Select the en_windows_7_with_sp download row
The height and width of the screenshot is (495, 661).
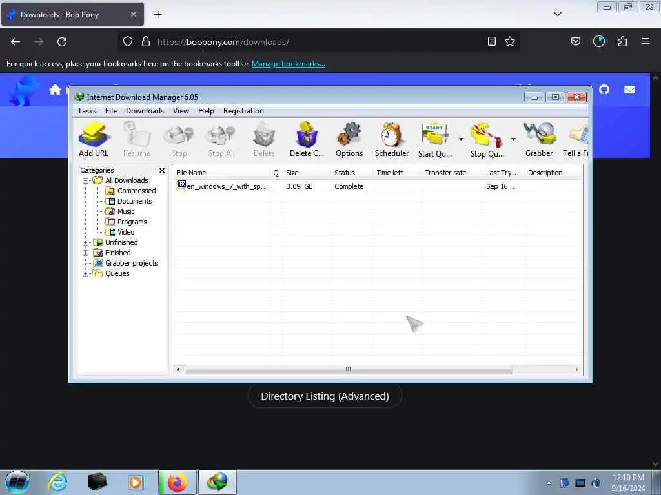pyautogui.click(x=377, y=186)
